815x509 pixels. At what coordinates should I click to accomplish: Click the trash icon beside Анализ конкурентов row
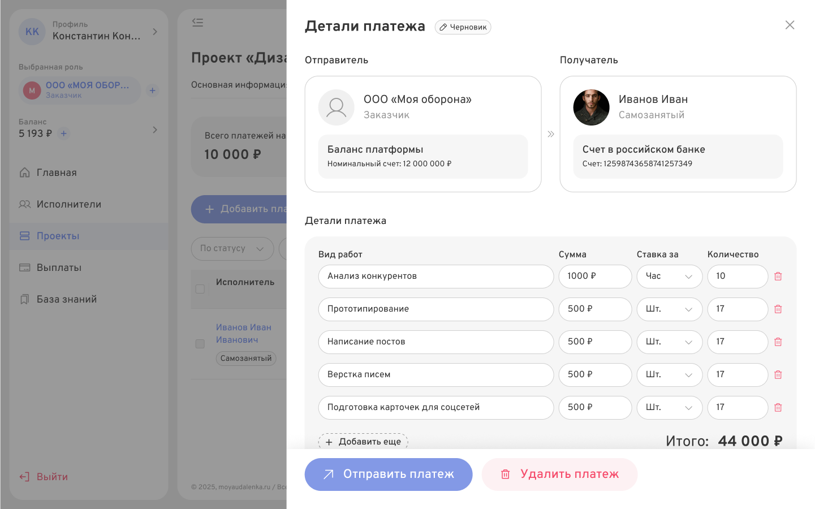pyautogui.click(x=778, y=277)
